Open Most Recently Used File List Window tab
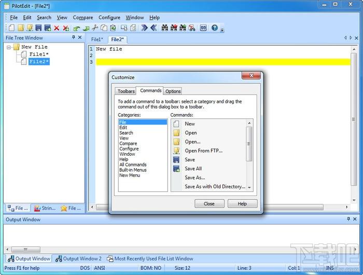This screenshot has height=275, width=363. pos(150,258)
